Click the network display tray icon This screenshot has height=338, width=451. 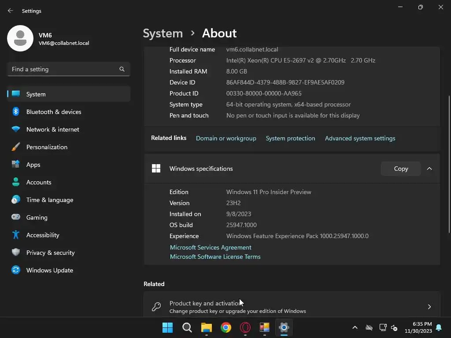383,327
